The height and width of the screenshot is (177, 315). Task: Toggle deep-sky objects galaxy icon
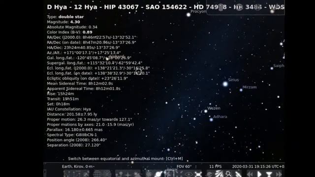pyautogui.click(x=148, y=174)
